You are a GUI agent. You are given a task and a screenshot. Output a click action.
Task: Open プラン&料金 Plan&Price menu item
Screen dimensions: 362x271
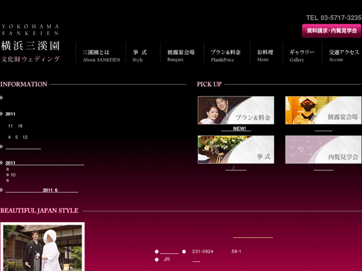pos(226,56)
